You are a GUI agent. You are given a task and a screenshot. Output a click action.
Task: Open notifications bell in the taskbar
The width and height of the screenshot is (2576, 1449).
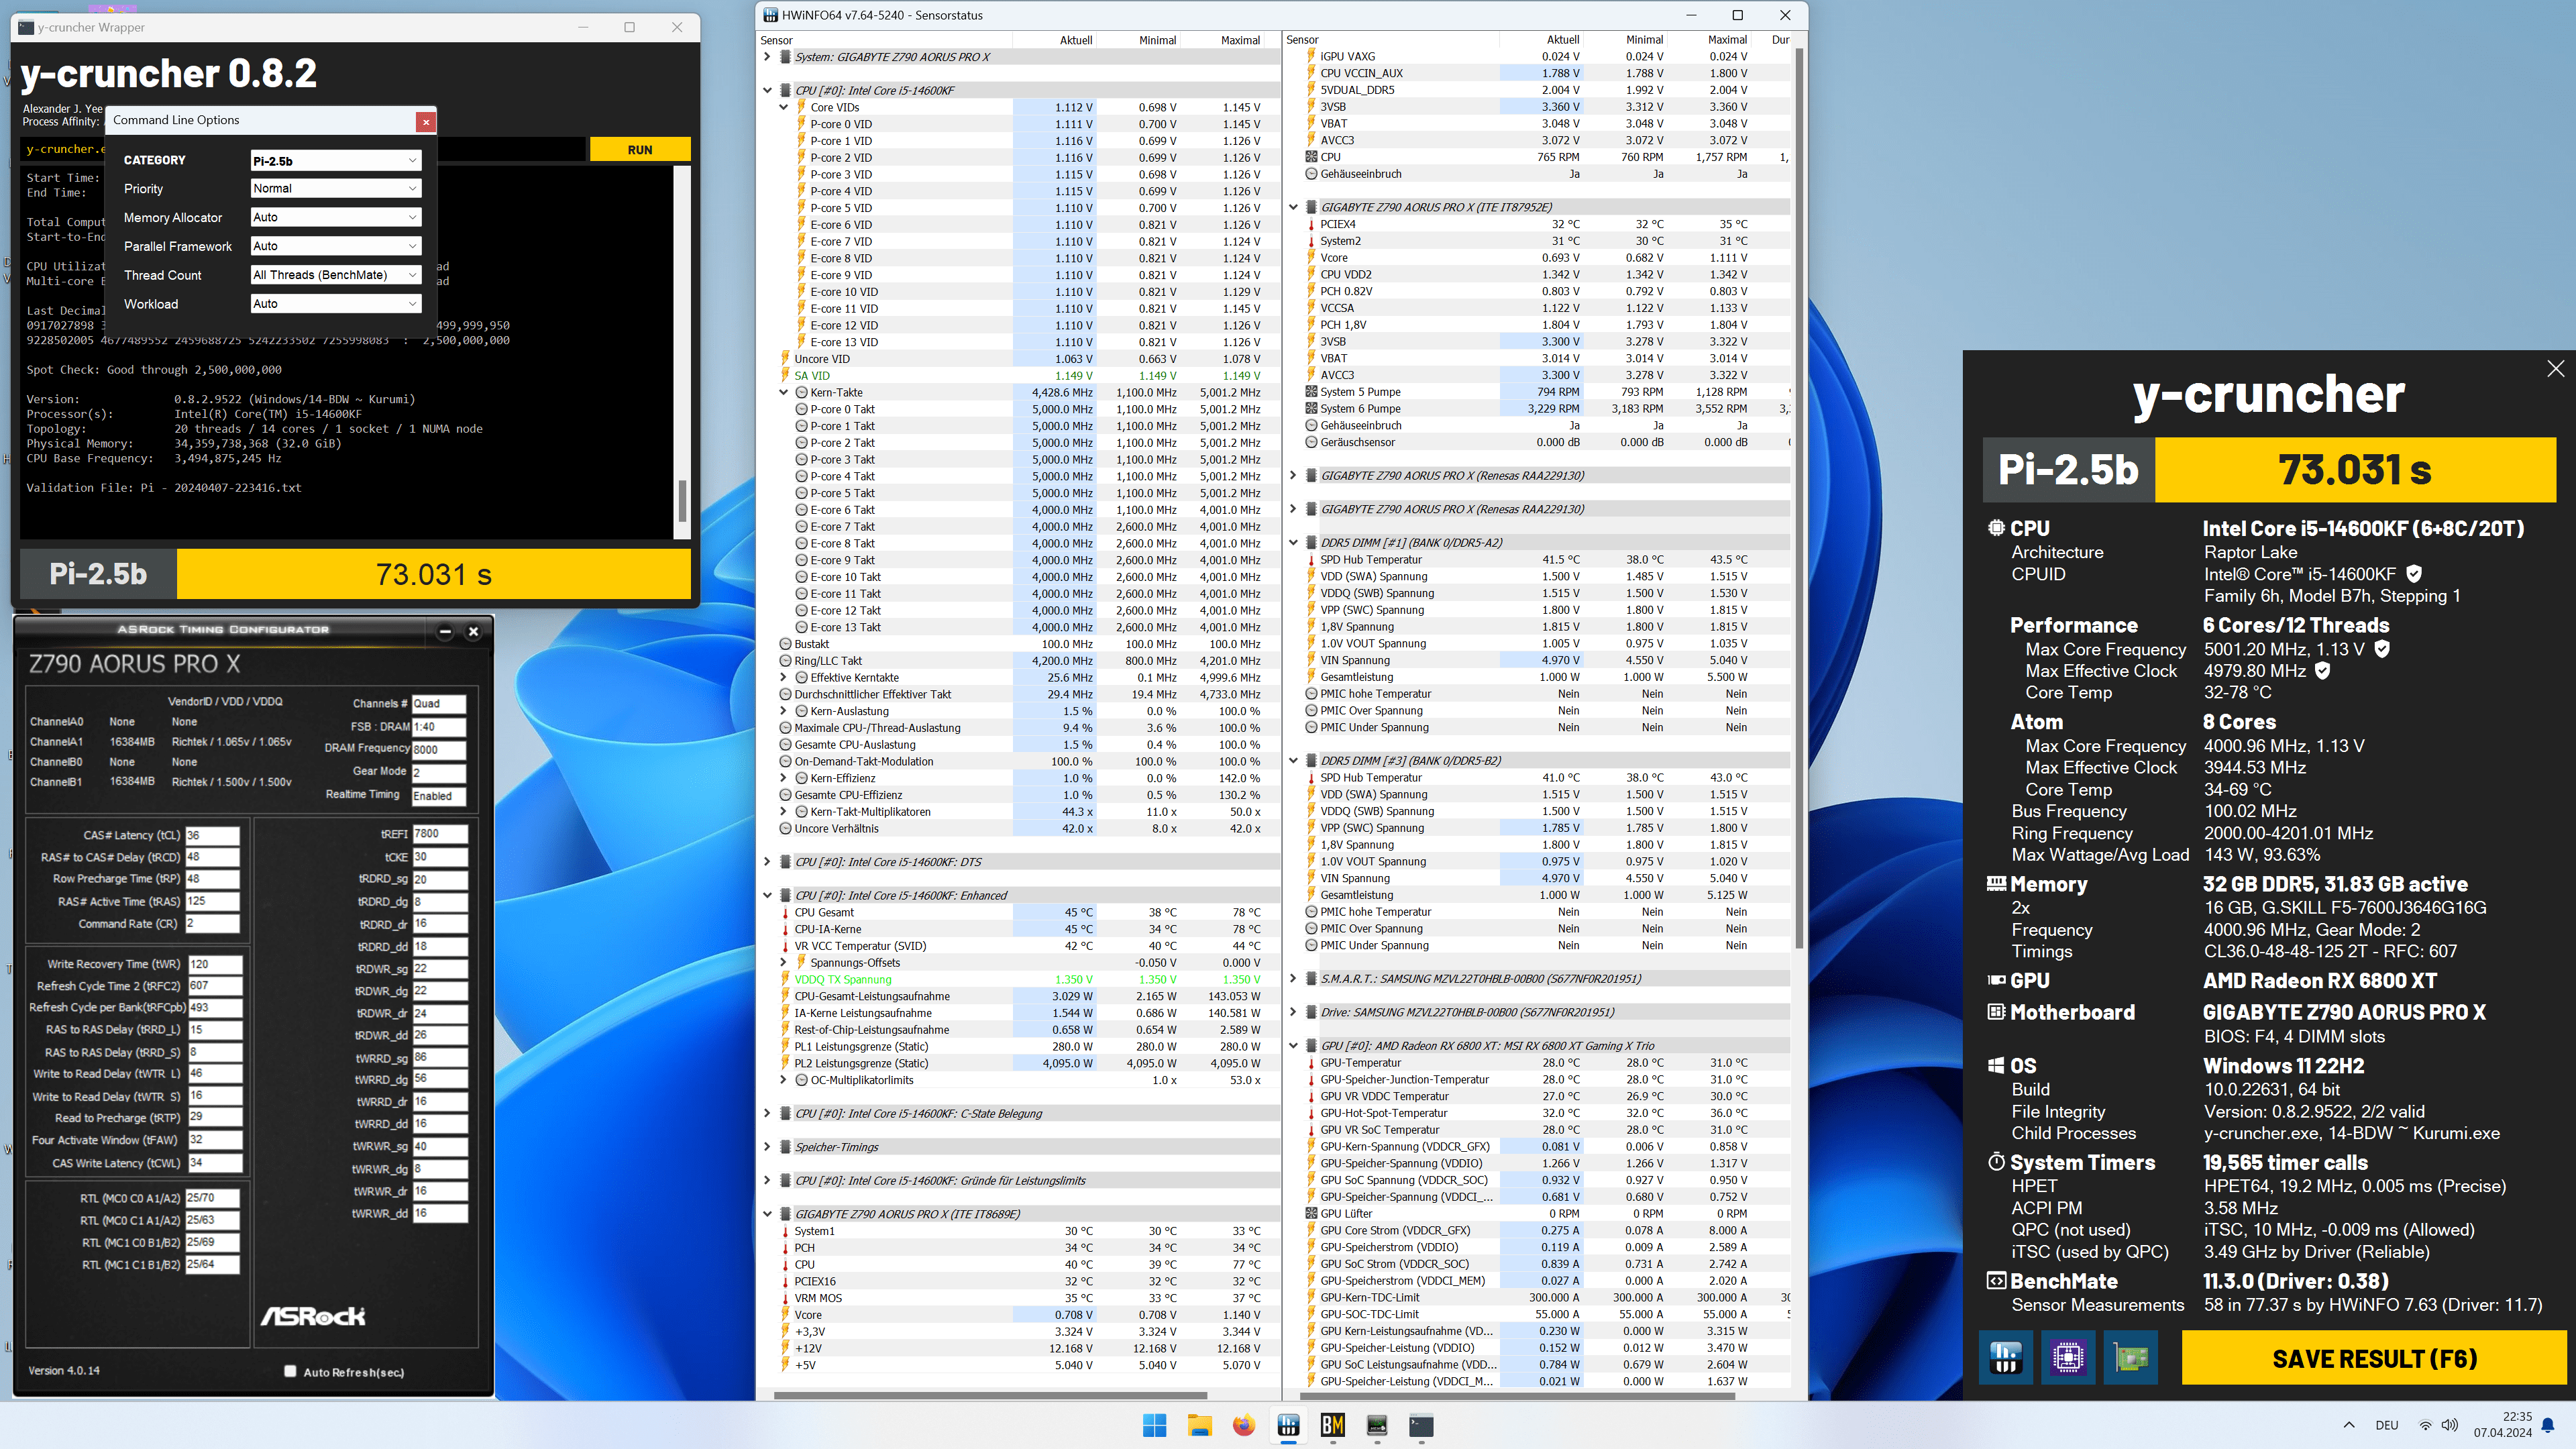coord(2548,1425)
